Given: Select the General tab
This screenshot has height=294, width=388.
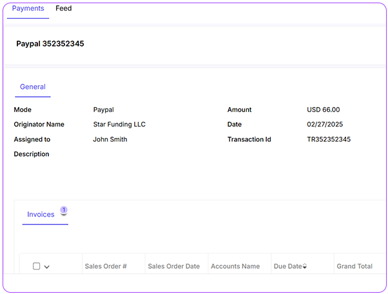Looking at the screenshot, I should tap(32, 87).
